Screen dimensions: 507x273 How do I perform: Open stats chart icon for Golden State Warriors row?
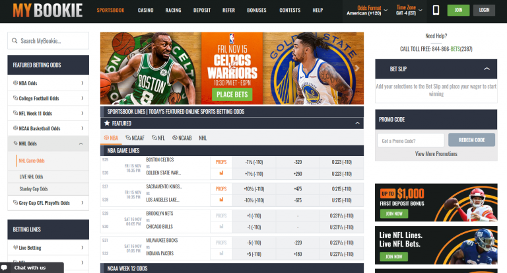click(x=221, y=173)
